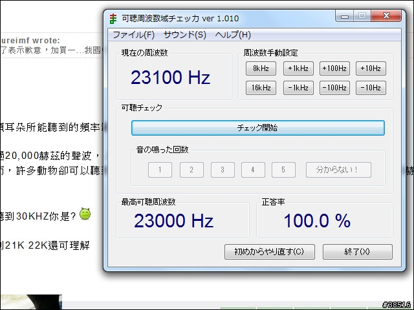Viewport: 414px width, 310px height.
Task: Increase frequency with +10Hz button
Action: [x=371, y=68]
